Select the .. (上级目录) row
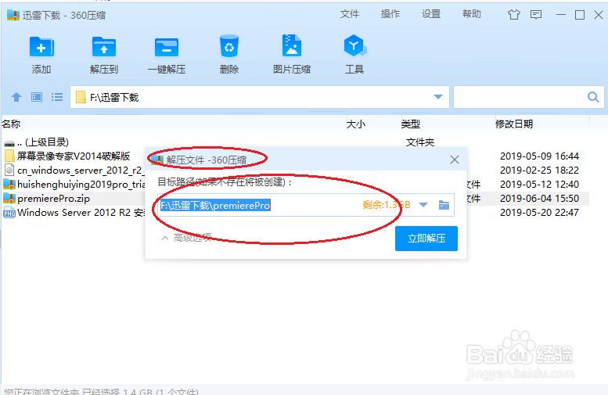Viewport: 608px width, 395px height. pyautogui.click(x=43, y=142)
